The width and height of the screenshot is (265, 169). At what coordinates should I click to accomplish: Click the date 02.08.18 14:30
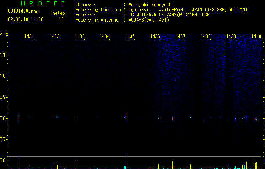click(x=26, y=19)
